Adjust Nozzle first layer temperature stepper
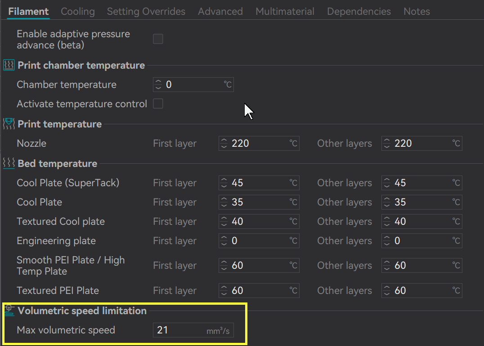The image size is (484, 346). coord(224,144)
